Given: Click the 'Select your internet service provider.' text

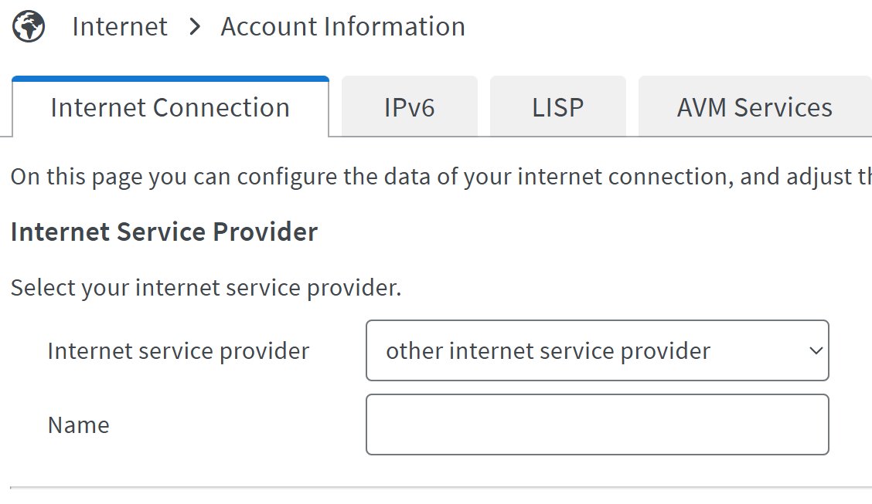Looking at the screenshot, I should 206,288.
